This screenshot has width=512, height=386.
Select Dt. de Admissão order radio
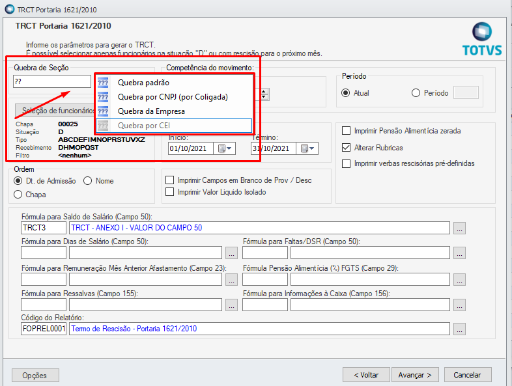(x=18, y=181)
